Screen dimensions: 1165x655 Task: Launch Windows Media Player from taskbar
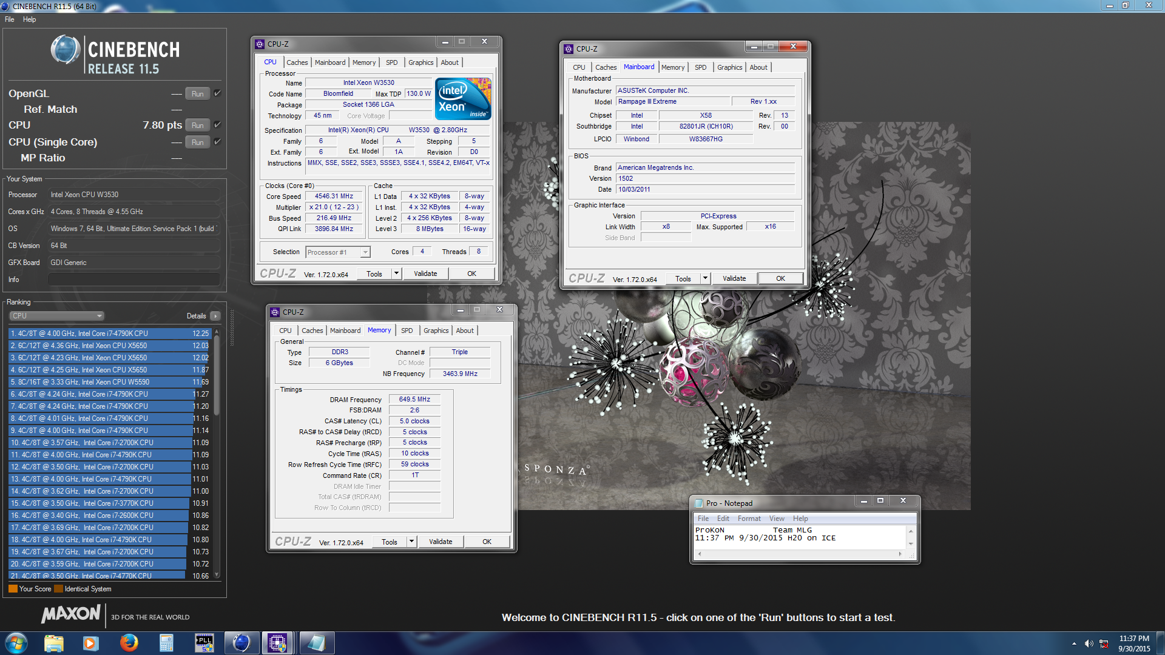[91, 643]
